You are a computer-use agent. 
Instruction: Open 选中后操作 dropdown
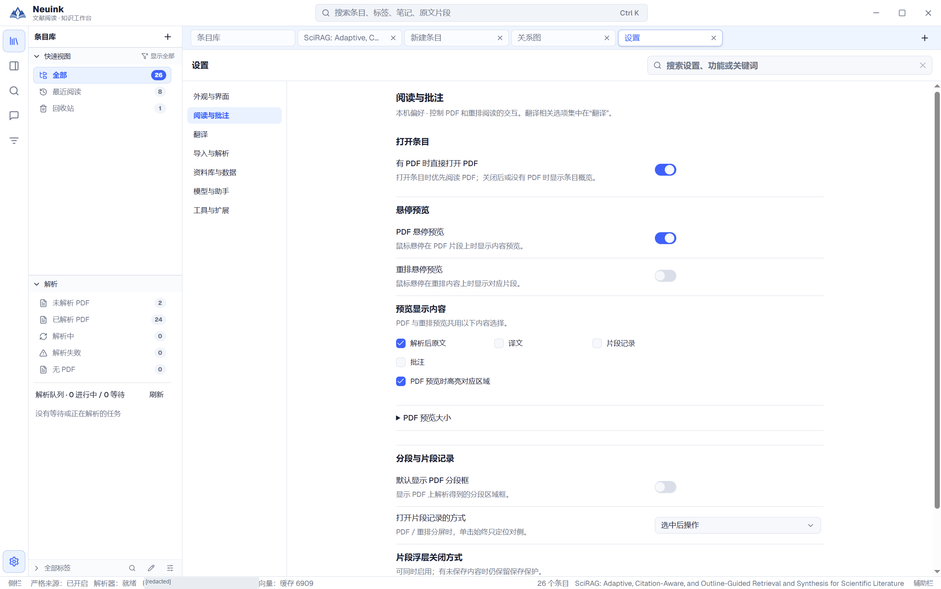pyautogui.click(x=738, y=525)
